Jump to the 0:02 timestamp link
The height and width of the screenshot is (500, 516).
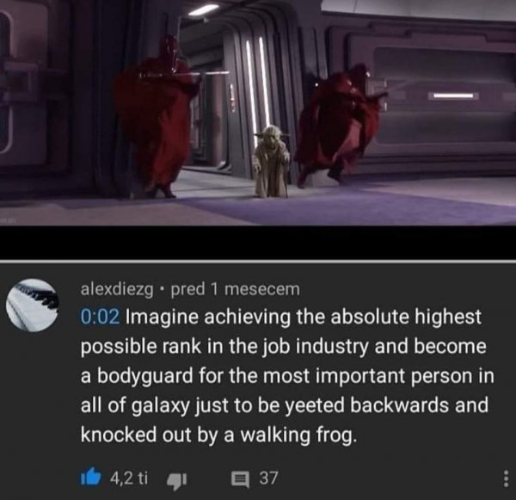[x=100, y=317]
